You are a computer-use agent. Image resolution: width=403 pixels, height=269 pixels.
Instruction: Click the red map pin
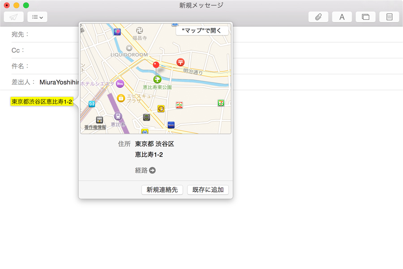point(156,65)
